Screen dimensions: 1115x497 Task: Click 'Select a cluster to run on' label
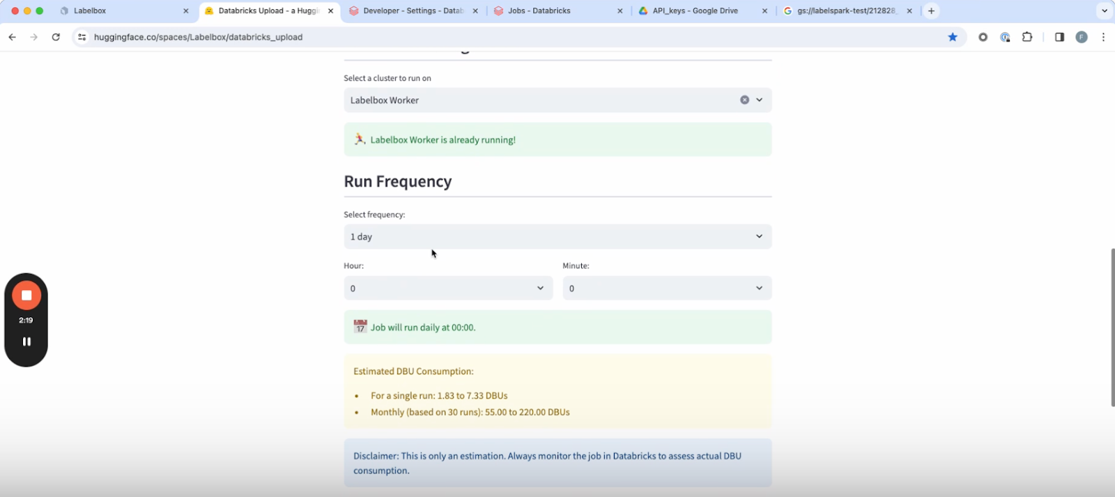point(387,78)
